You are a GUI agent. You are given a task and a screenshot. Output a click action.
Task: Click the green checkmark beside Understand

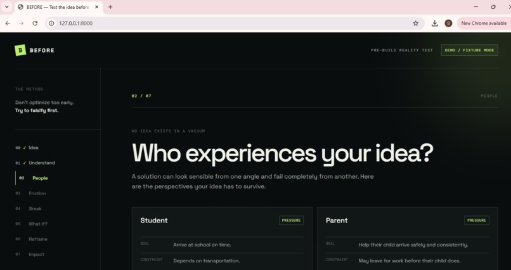25,163
